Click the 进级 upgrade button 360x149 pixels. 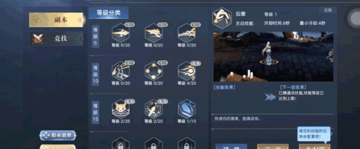(x=273, y=146)
